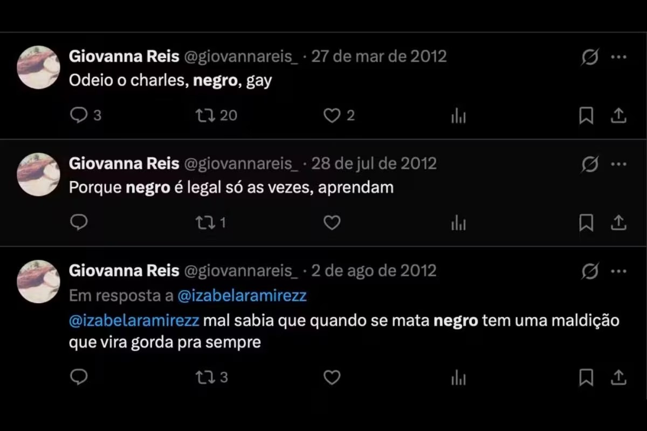Toggle retweet on the third tweet
This screenshot has width=647, height=431.
[x=205, y=378]
